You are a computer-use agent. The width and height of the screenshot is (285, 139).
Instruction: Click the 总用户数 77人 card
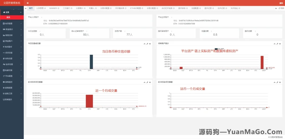(132, 33)
